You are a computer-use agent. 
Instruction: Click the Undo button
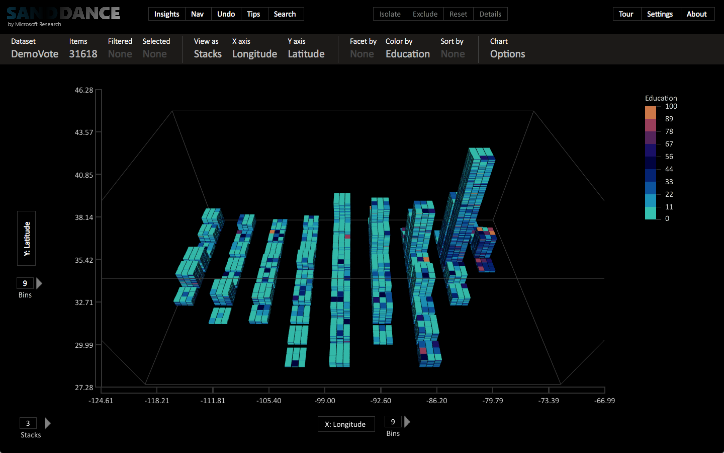(226, 14)
